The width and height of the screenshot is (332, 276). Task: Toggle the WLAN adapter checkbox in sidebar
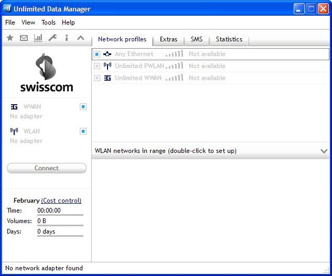tap(83, 131)
